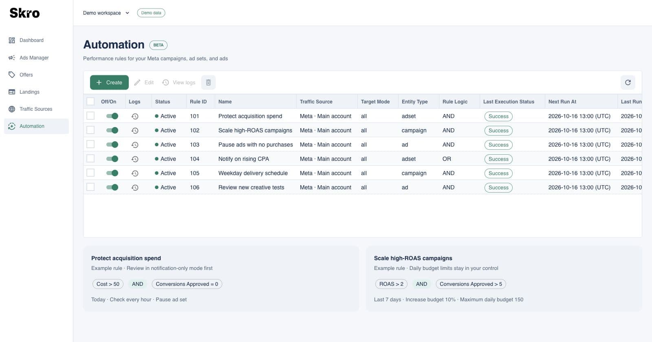This screenshot has width=652, height=342.
Task: Check the row checkbox for rule 103
Action: coord(90,144)
